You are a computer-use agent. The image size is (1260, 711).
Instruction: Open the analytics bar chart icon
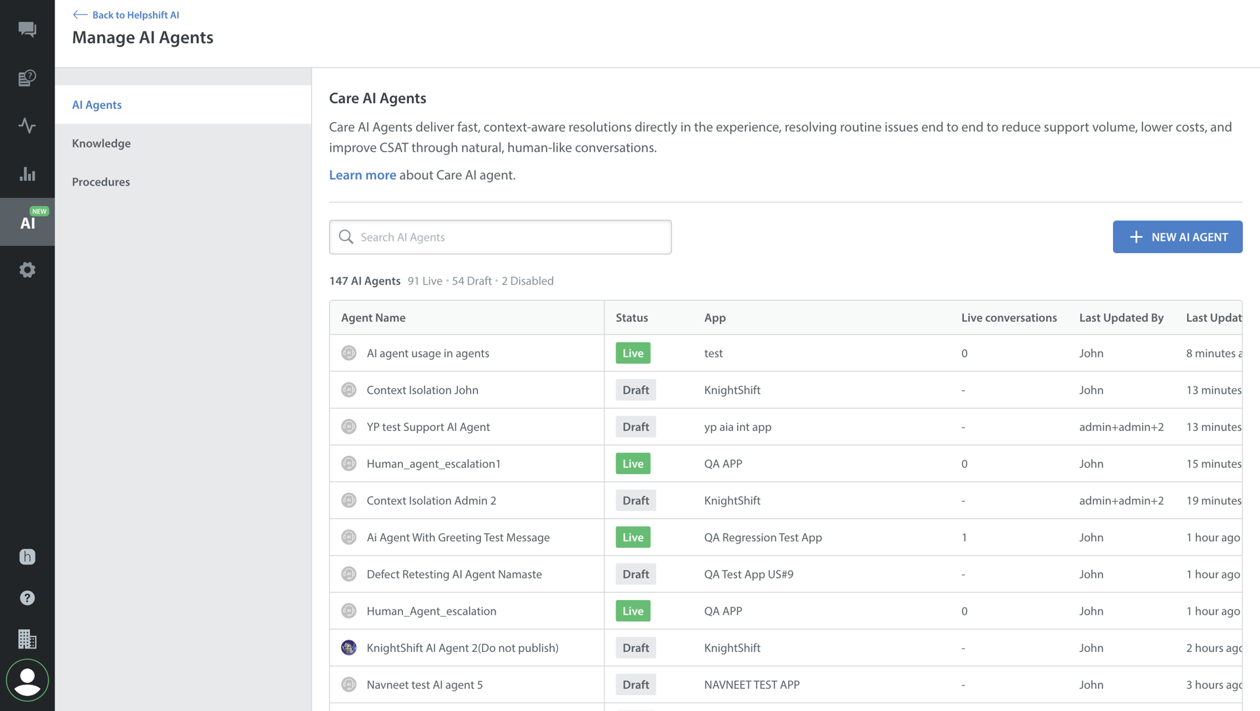click(x=27, y=174)
